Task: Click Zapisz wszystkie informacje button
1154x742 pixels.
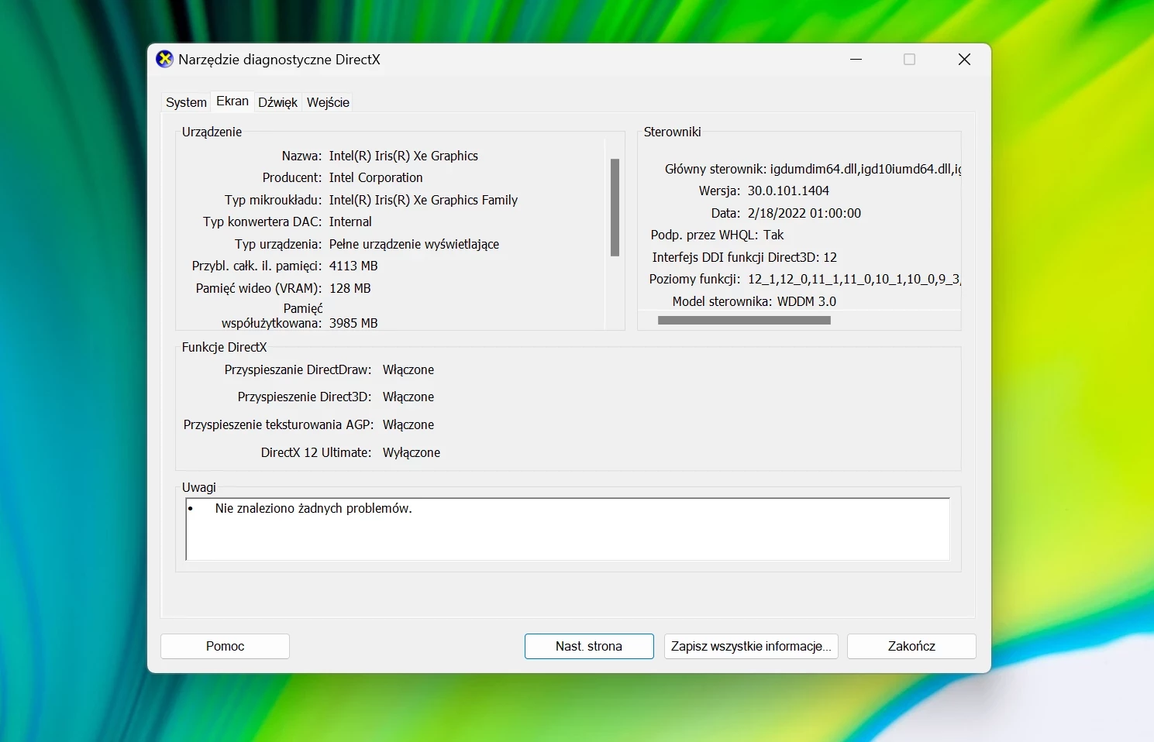Action: pyautogui.click(x=750, y=646)
